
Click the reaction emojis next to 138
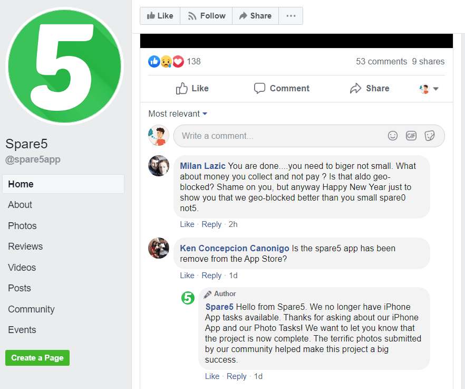pyautogui.click(x=166, y=61)
